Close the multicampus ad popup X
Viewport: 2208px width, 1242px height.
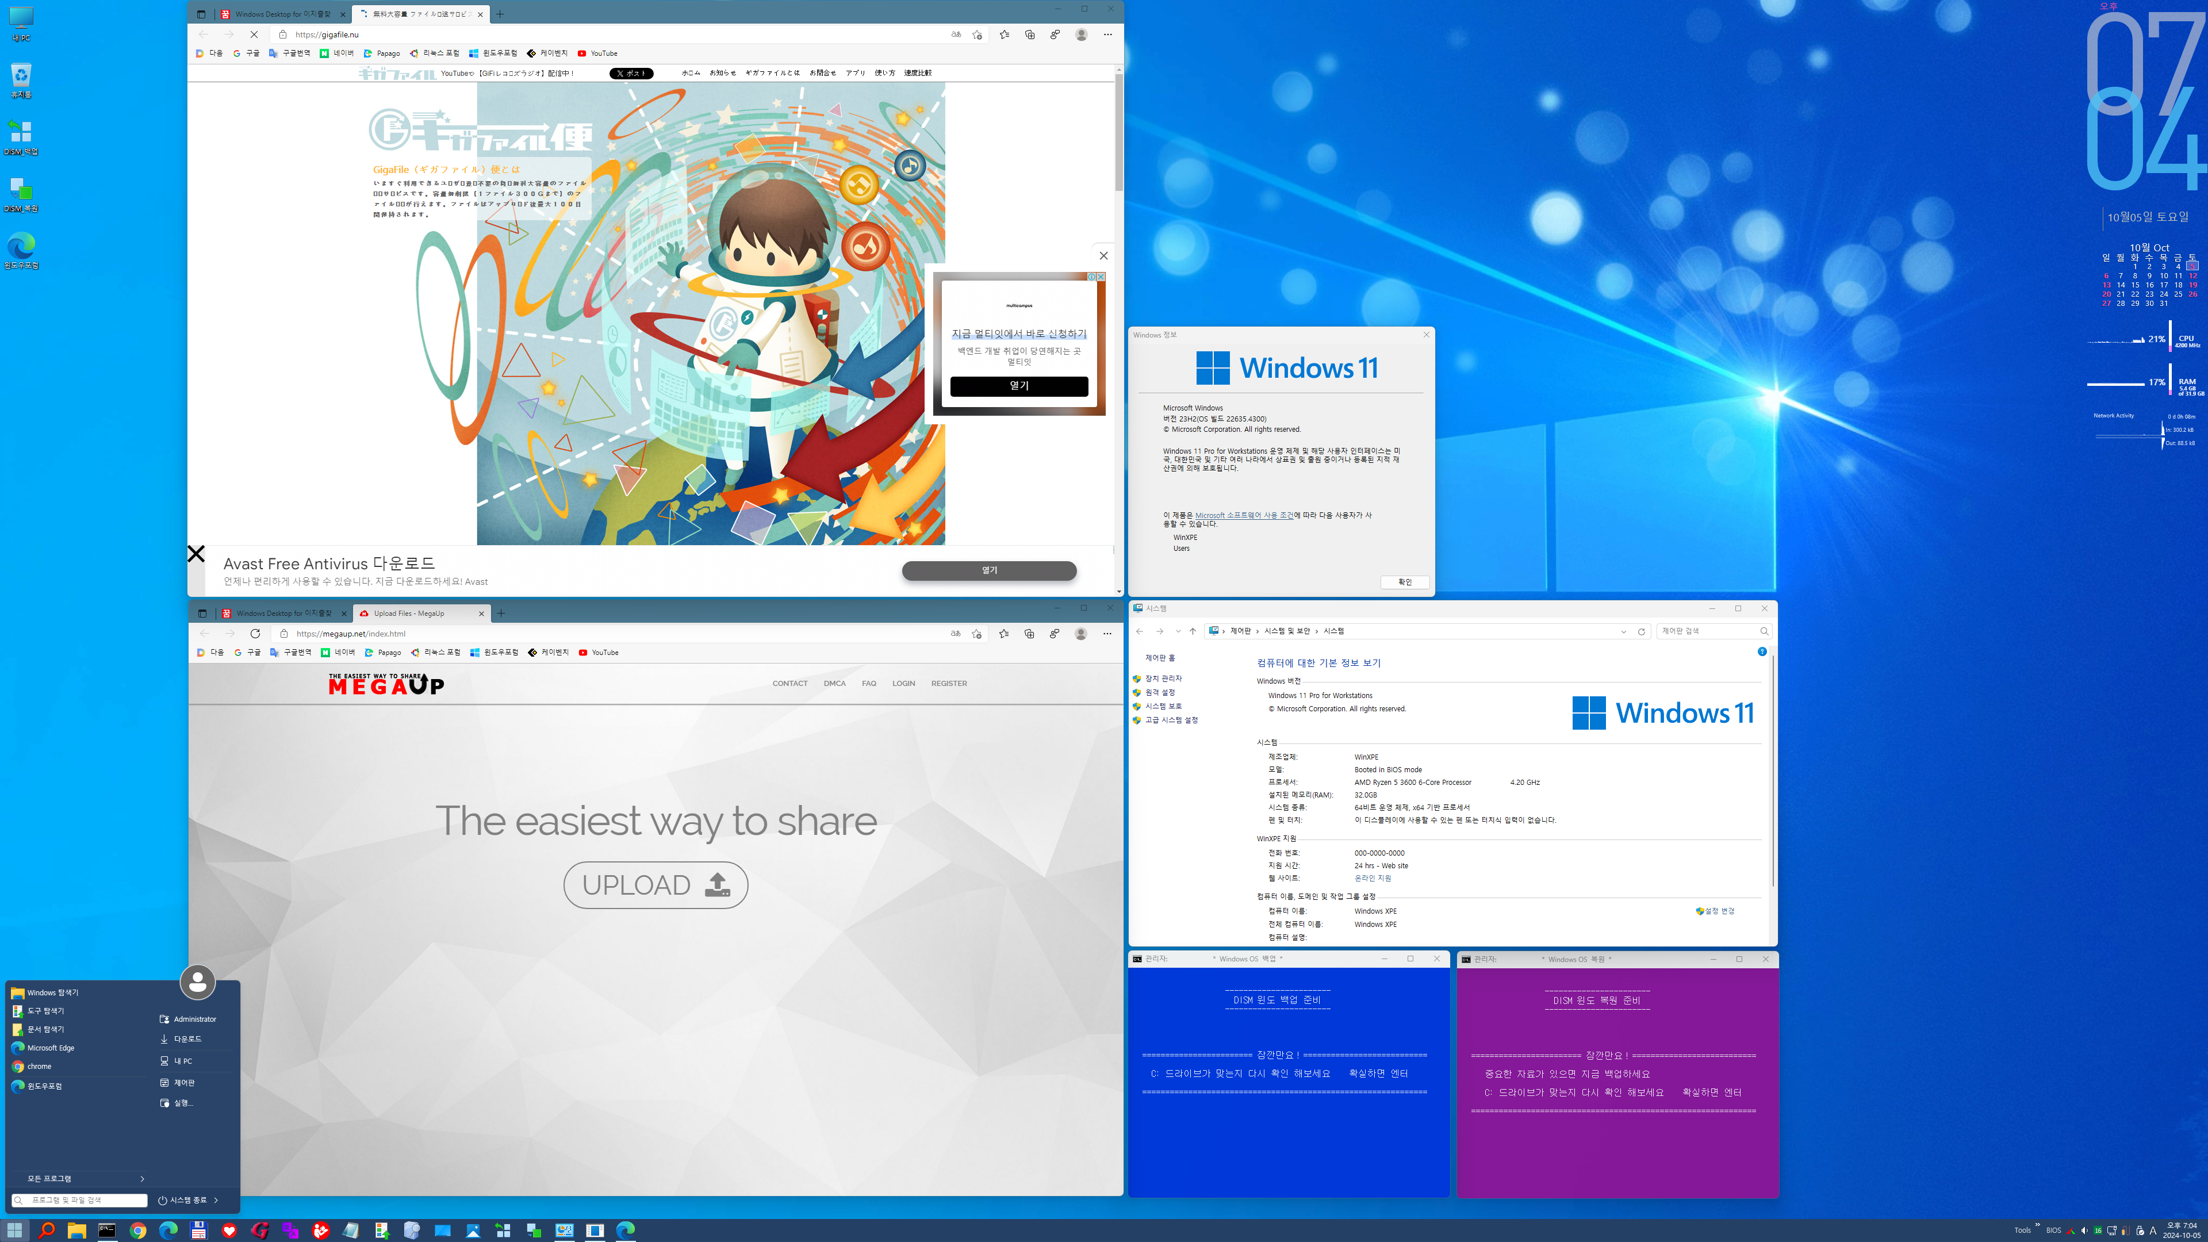click(x=1103, y=255)
